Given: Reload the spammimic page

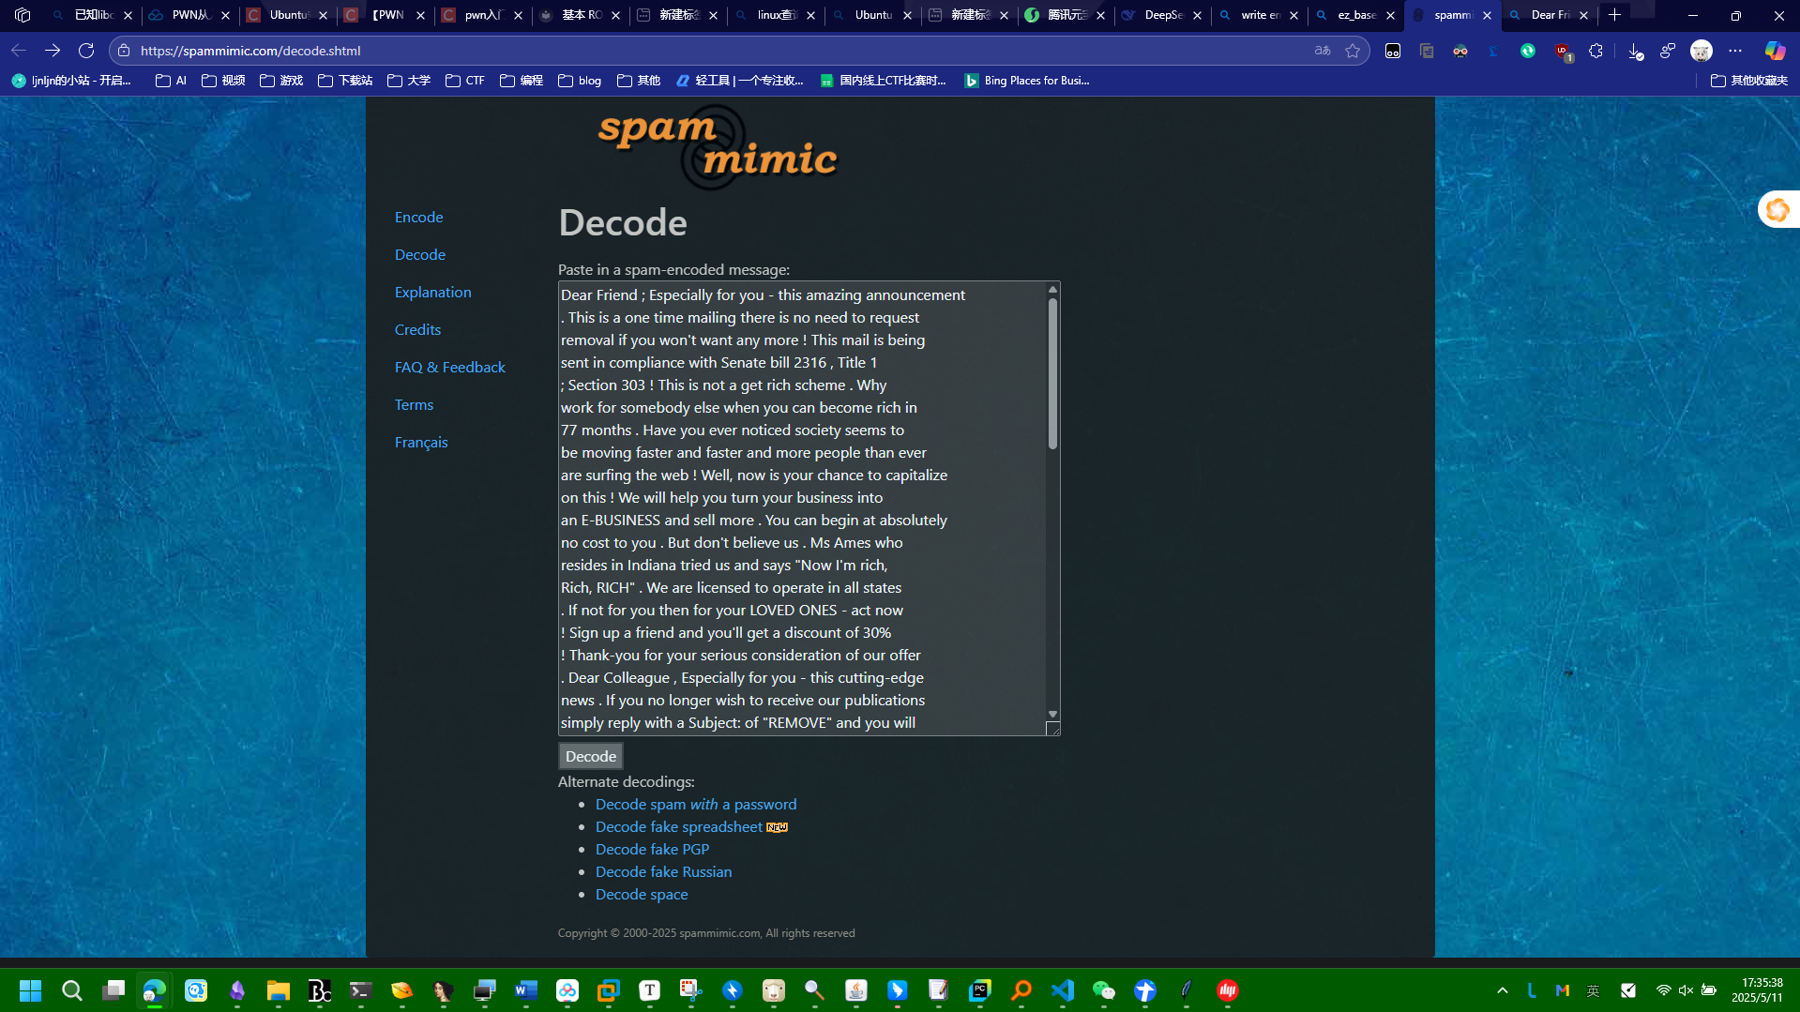Looking at the screenshot, I should pyautogui.click(x=86, y=51).
